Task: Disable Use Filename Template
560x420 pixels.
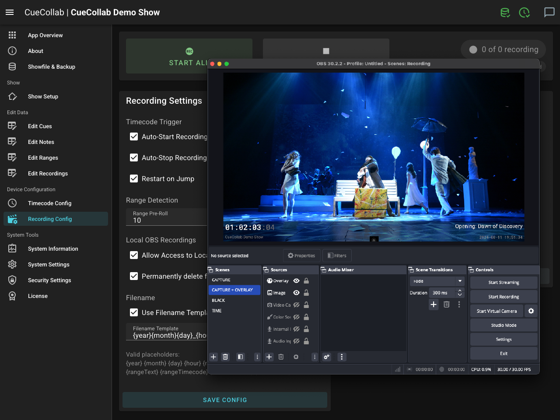Action: pyautogui.click(x=134, y=312)
